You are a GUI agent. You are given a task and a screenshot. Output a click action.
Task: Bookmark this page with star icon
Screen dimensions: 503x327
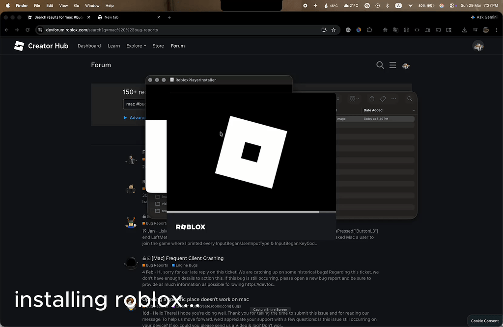(x=334, y=30)
